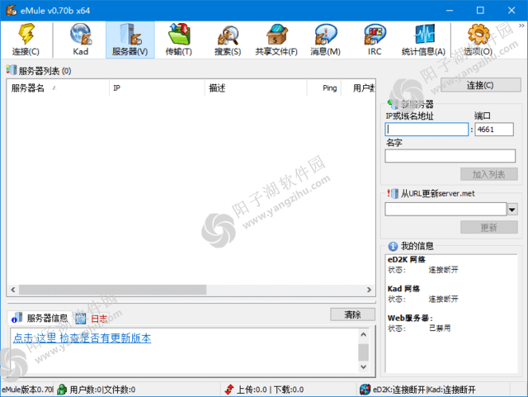Click the 已禁用 status text
Viewport: 528px width, 397px height.
pyautogui.click(x=440, y=328)
